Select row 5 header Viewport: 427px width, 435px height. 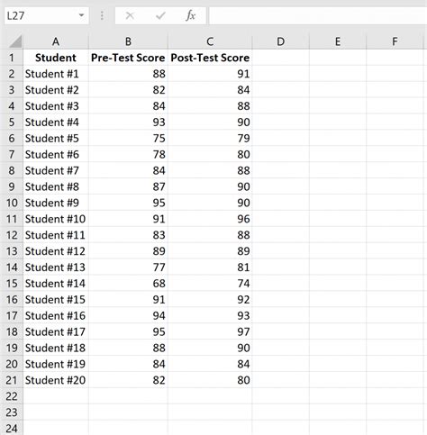pyautogui.click(x=12, y=122)
